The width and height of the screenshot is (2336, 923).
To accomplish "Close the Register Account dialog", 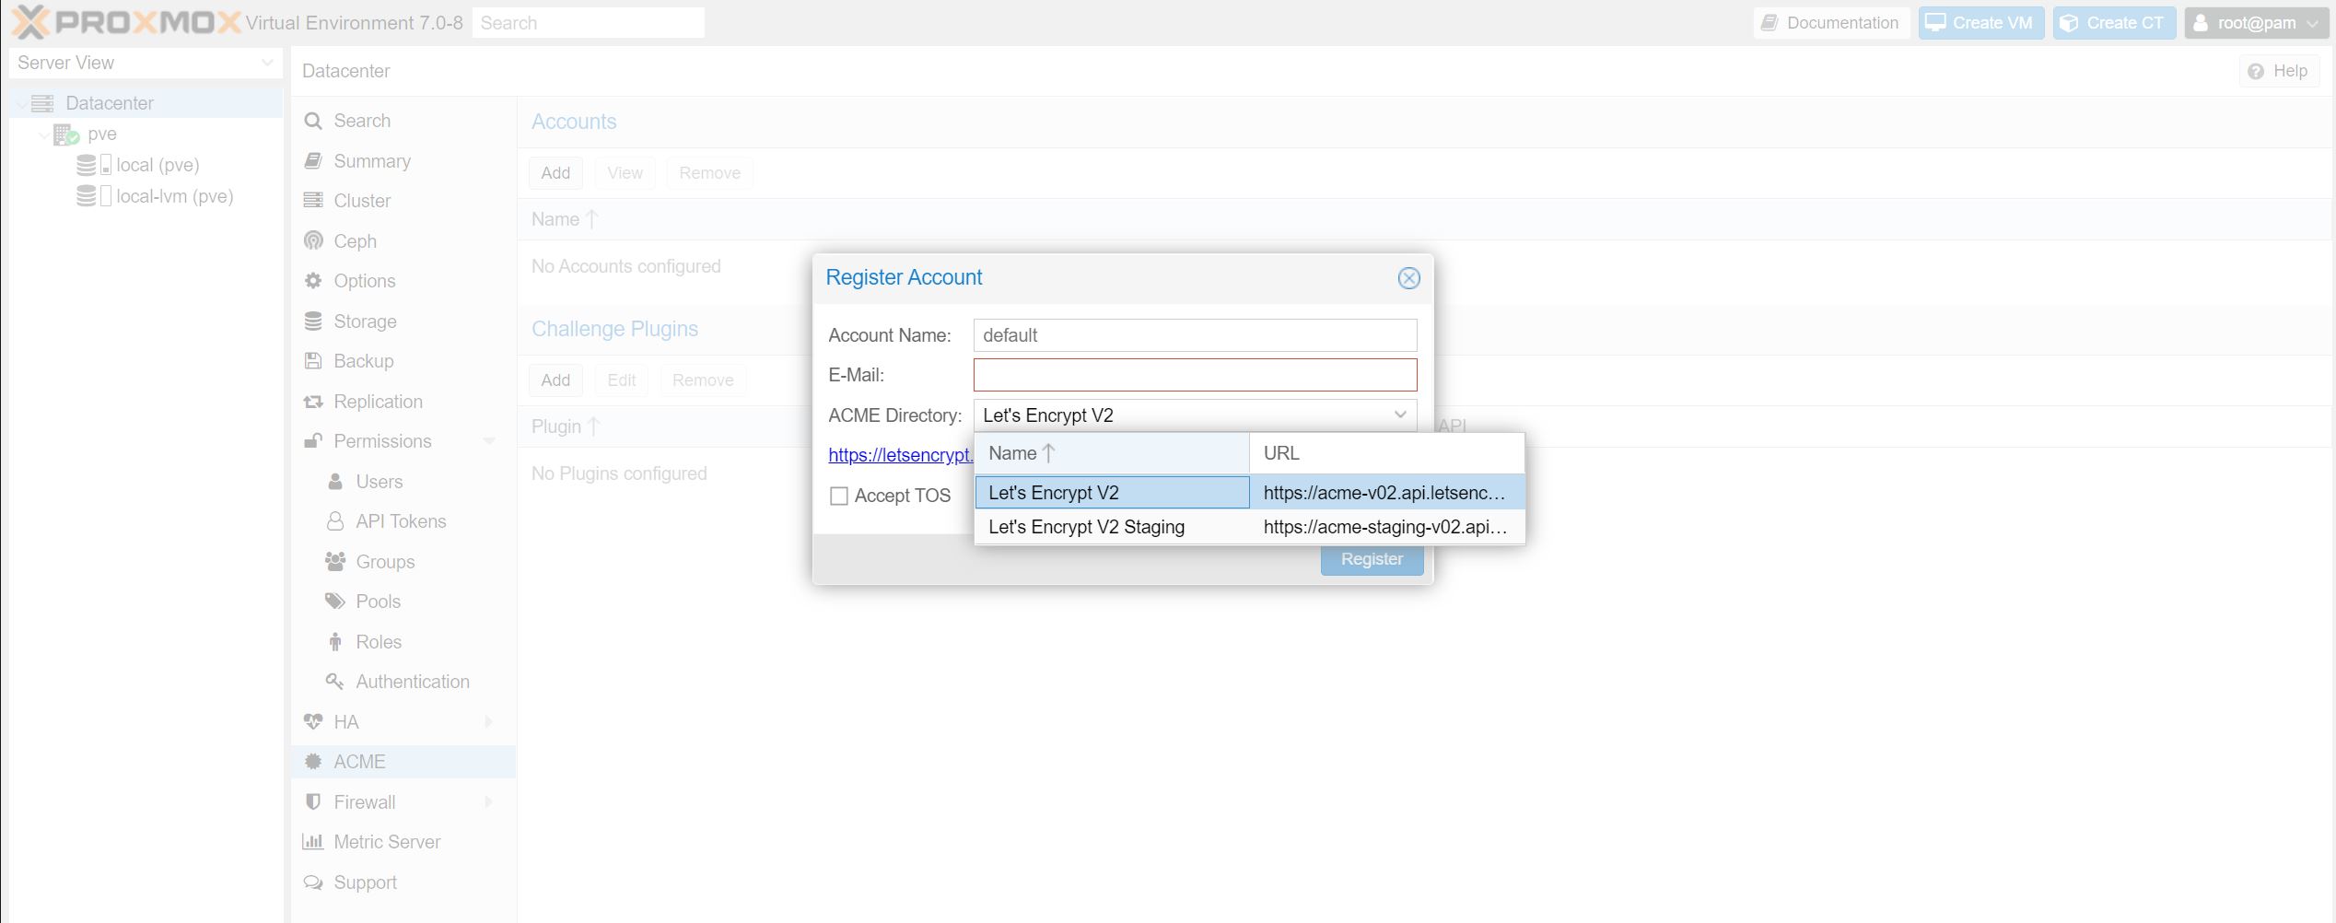I will 1408,278.
